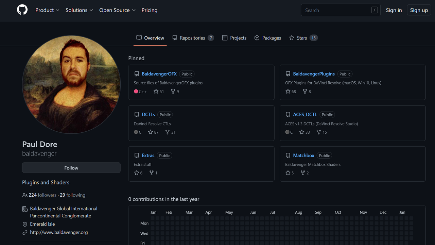Image resolution: width=435 pixels, height=245 pixels.
Task: Follow the user baldavenger
Action: (71, 168)
